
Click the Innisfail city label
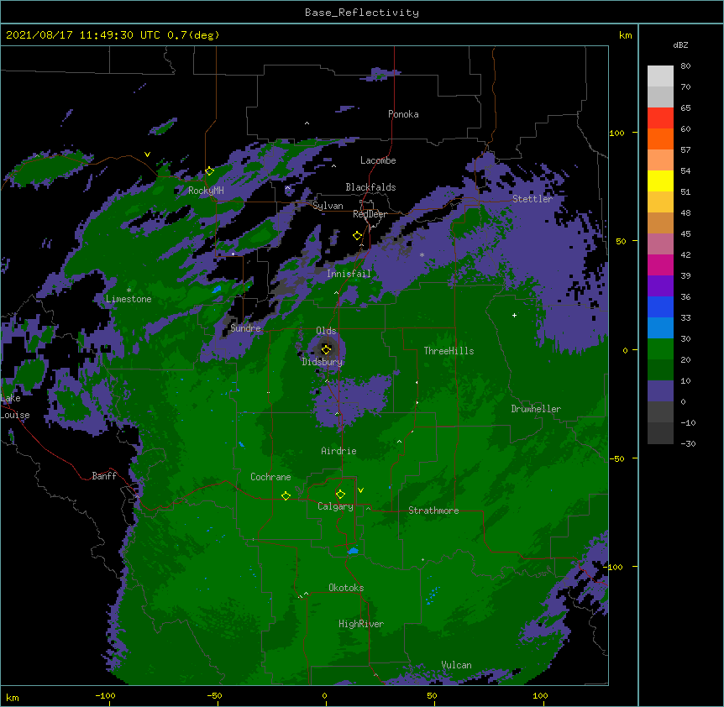tap(349, 274)
